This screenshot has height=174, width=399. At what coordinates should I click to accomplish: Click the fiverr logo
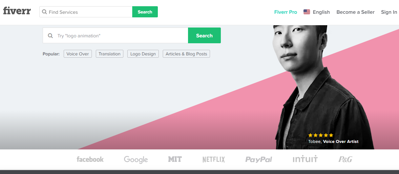pyautogui.click(x=17, y=11)
